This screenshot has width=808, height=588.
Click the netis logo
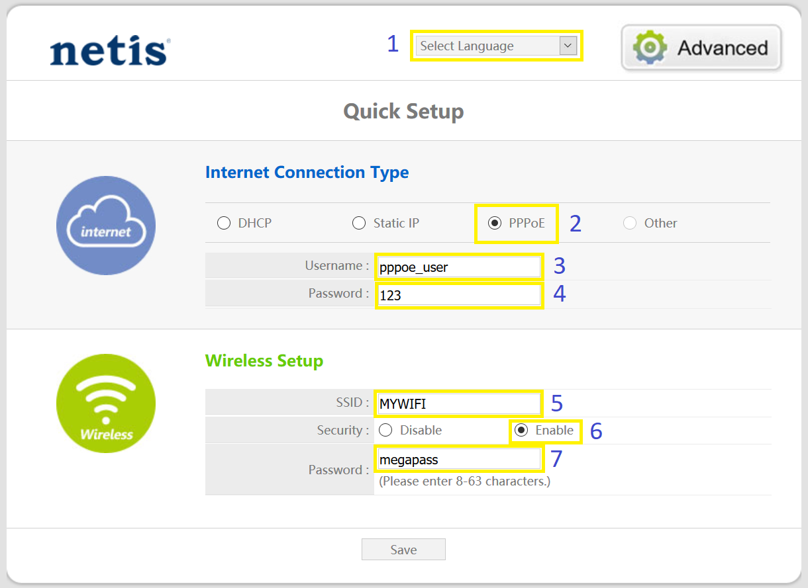(x=110, y=52)
